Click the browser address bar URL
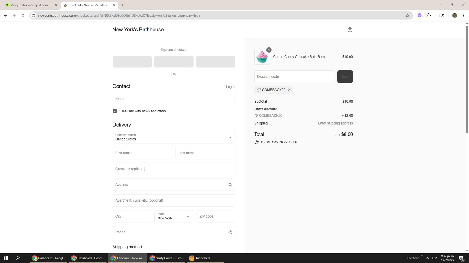469x263 pixels. (x=119, y=15)
